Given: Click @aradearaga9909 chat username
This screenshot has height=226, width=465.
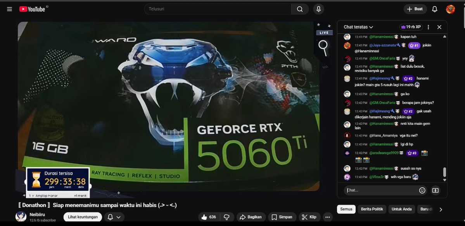Looking at the screenshot, I should point(384,153).
